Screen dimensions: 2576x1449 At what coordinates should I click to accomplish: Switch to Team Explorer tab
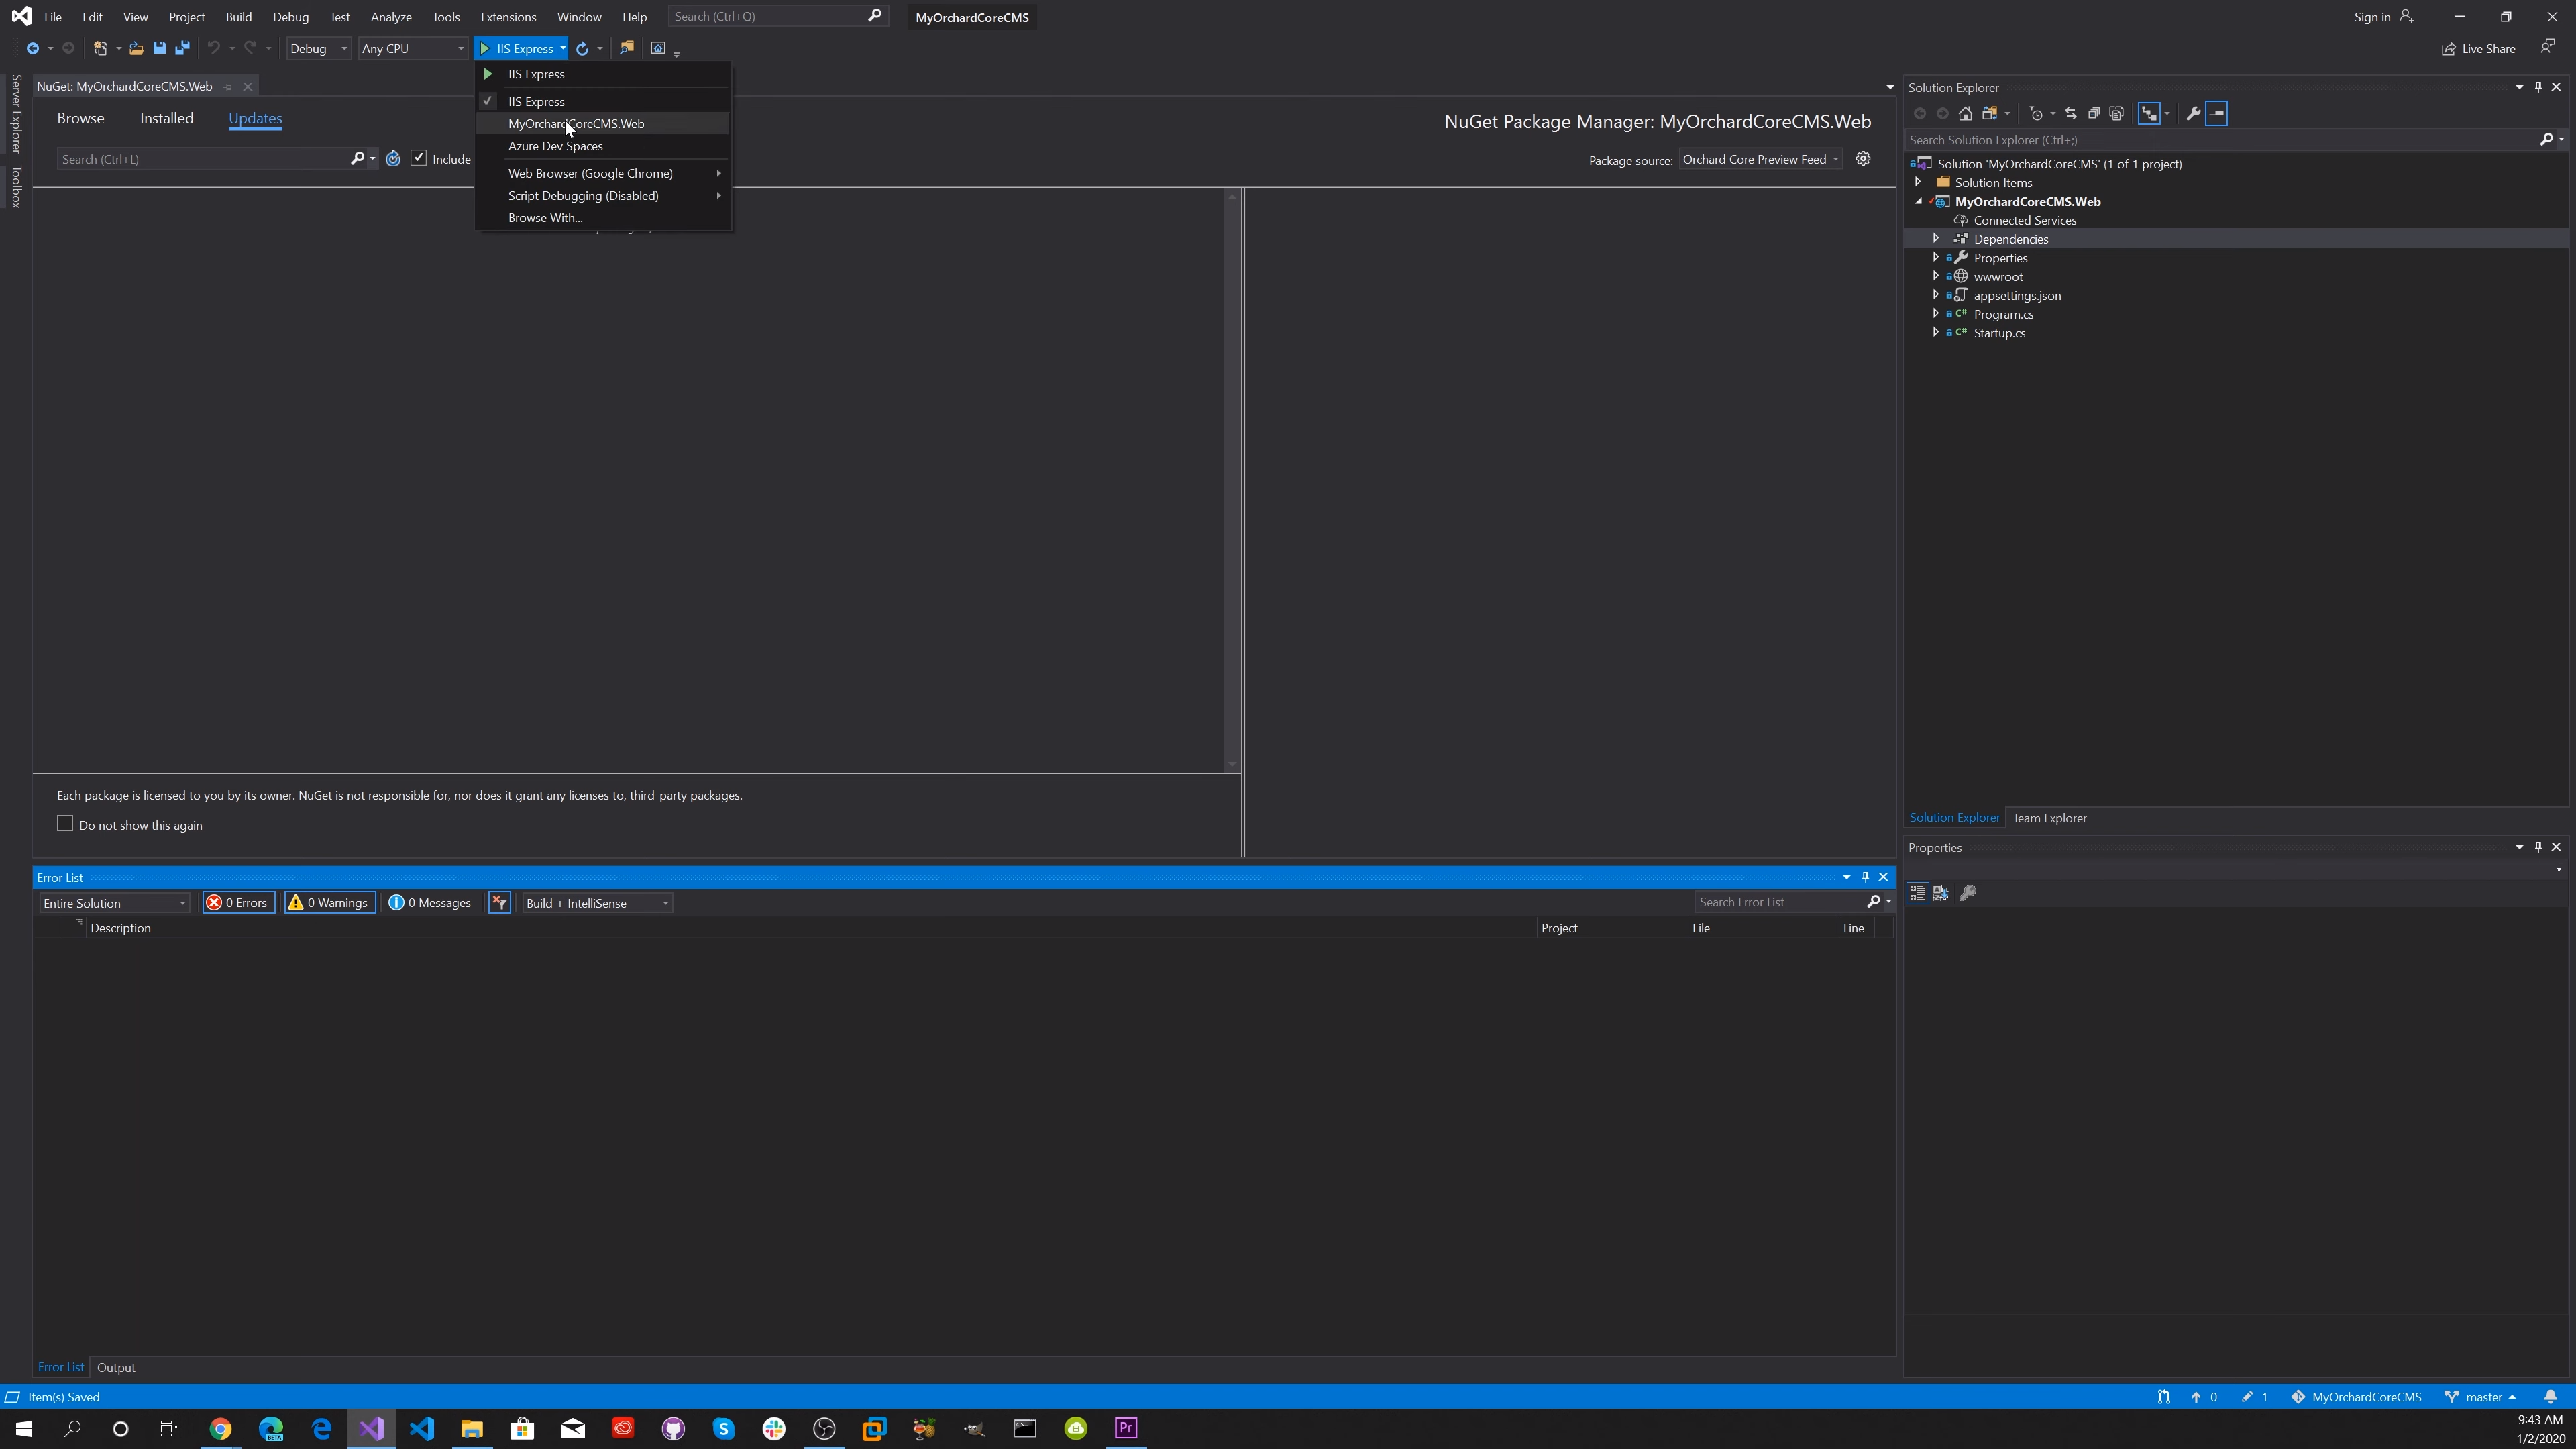[x=2049, y=818]
